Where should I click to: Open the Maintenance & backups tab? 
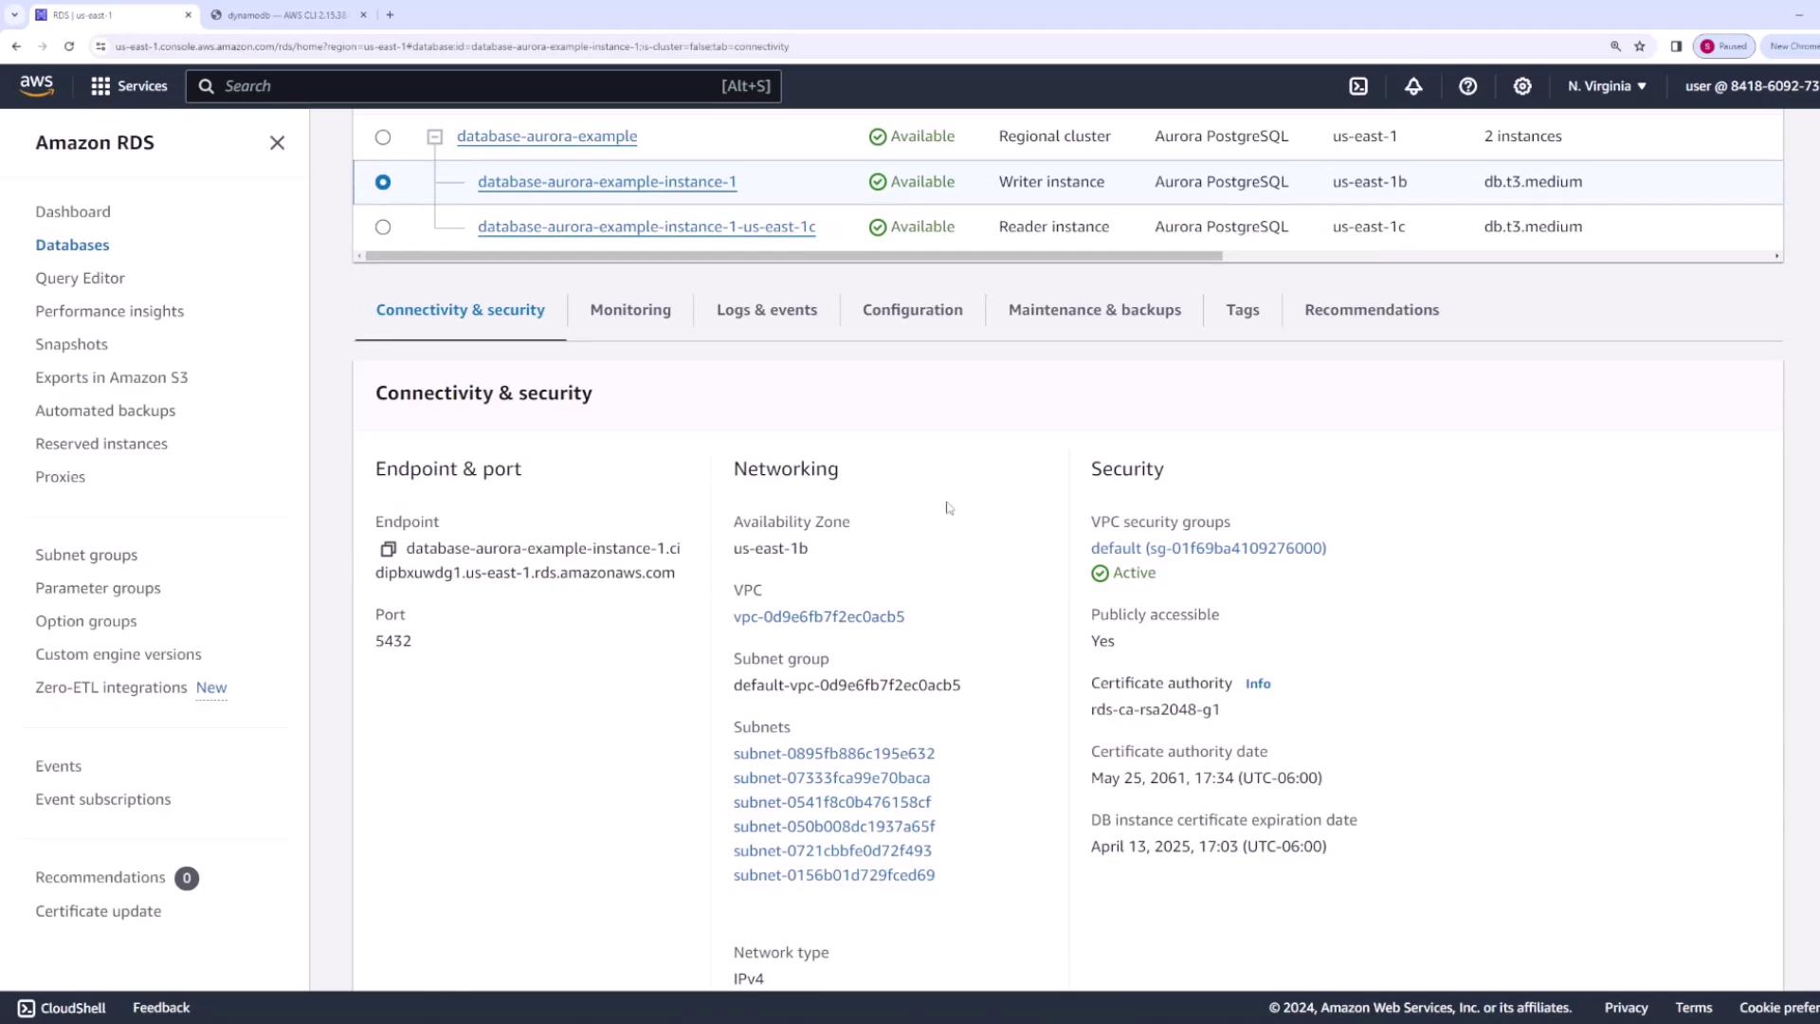tap(1094, 310)
